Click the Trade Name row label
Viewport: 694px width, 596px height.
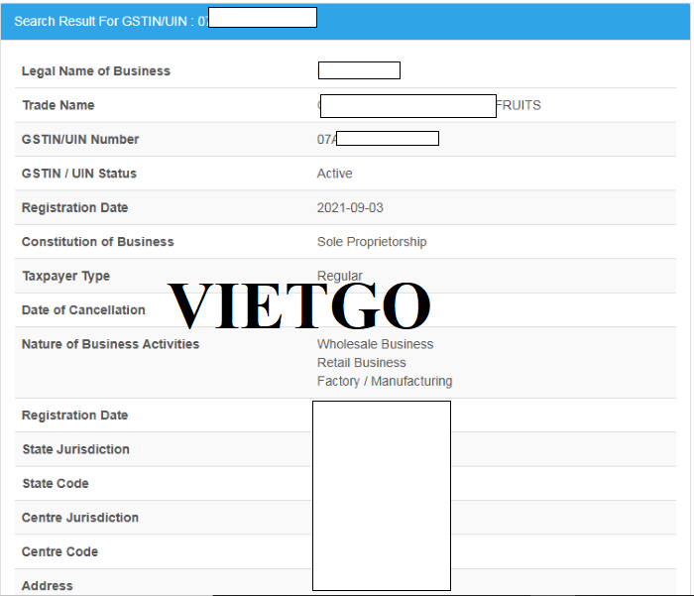(58, 105)
